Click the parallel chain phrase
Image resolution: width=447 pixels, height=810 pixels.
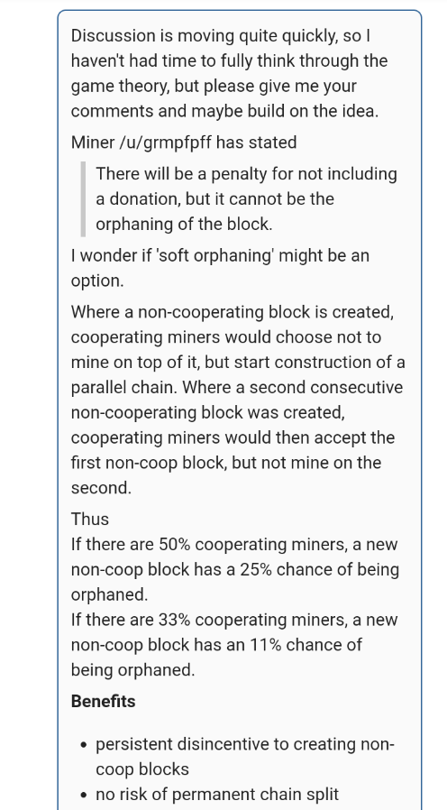coord(122,388)
